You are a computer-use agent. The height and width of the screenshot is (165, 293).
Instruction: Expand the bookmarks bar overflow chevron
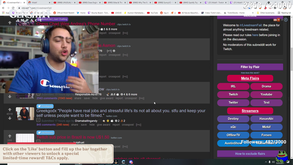tap(253, 13)
